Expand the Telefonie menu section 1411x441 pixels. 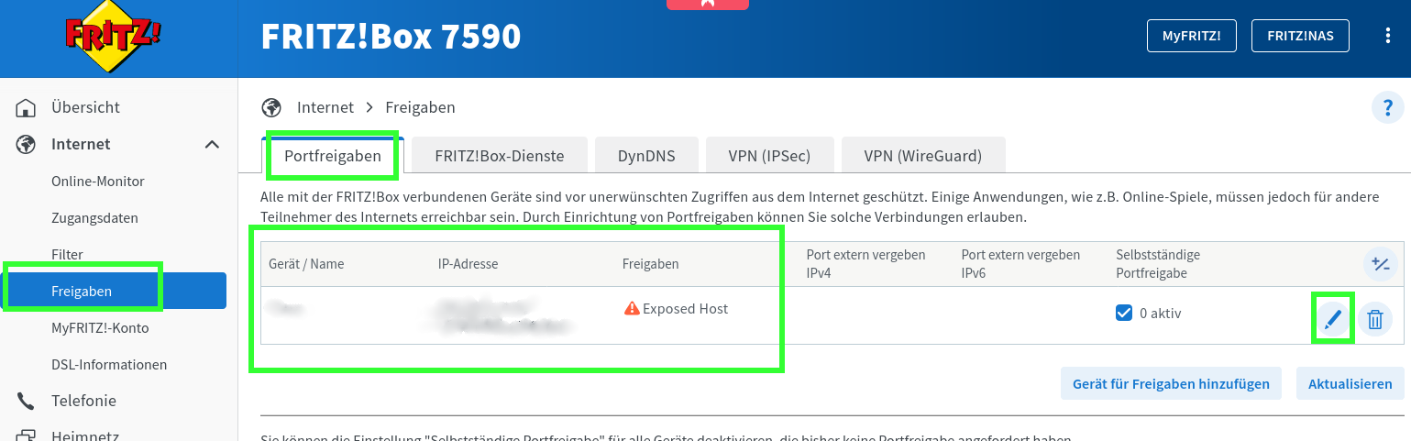[83, 401]
